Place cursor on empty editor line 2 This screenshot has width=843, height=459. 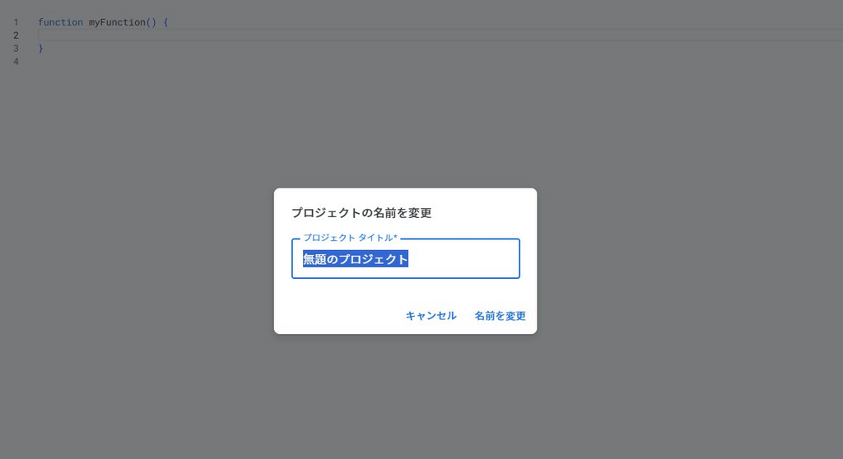click(x=430, y=35)
